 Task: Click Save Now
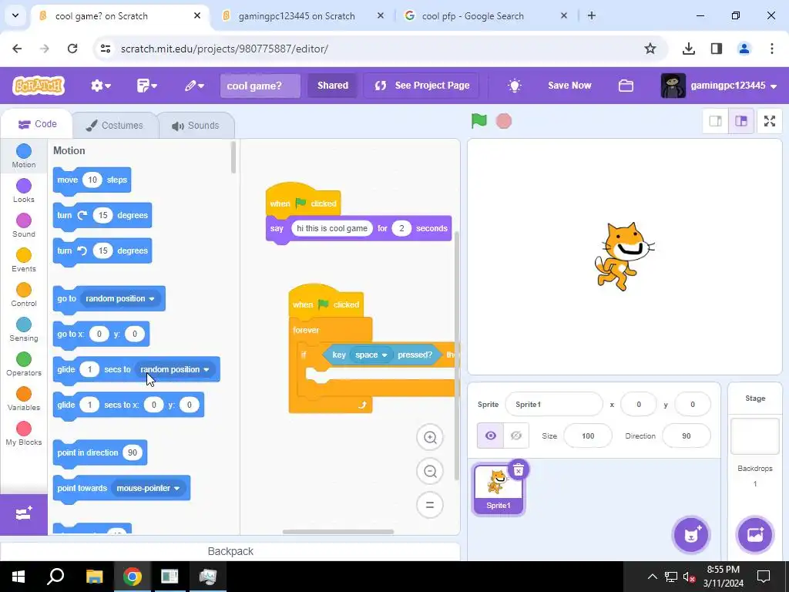[569, 85]
